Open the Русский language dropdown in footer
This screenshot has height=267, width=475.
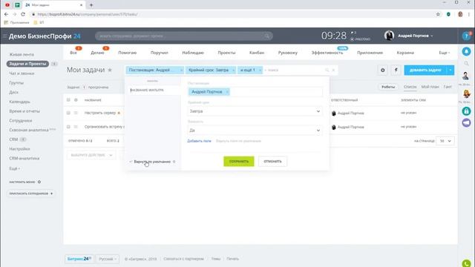(x=108, y=259)
